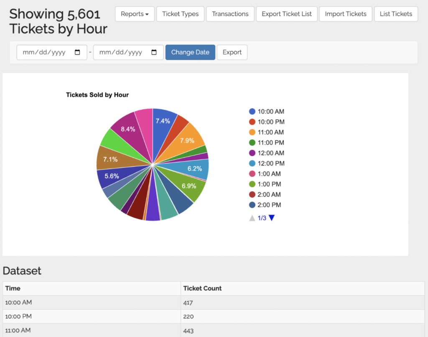Click the Export Ticket List button
This screenshot has width=428, height=337.
point(287,14)
